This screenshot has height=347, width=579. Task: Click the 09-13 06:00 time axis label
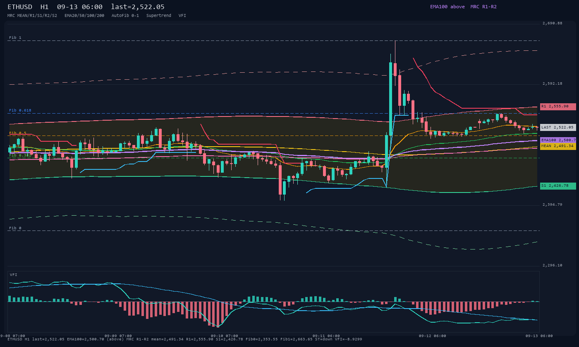tap(539, 336)
